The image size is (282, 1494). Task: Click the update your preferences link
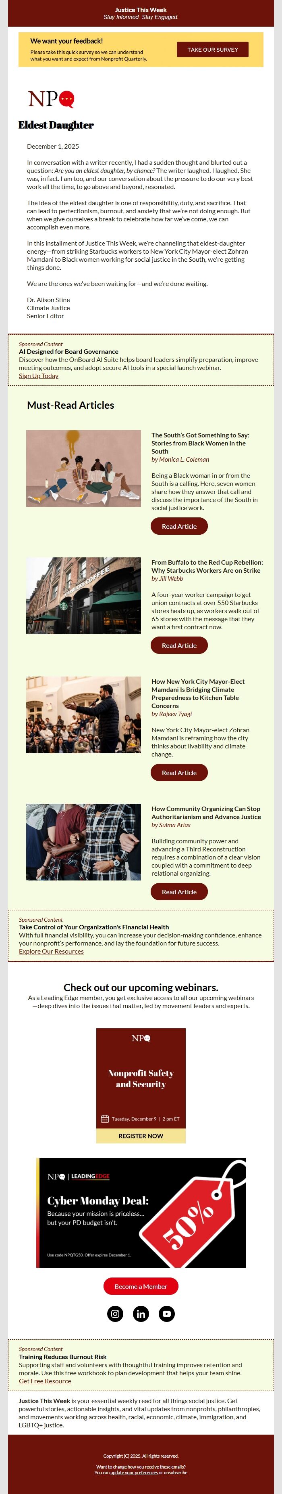(134, 1472)
